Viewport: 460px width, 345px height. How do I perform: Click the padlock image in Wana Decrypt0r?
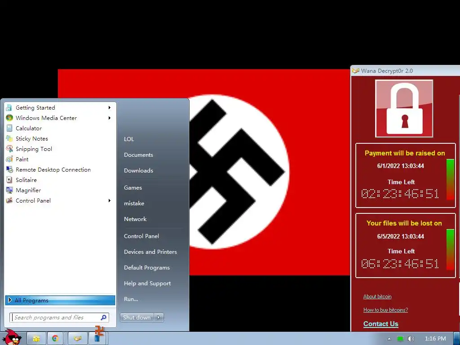click(404, 109)
